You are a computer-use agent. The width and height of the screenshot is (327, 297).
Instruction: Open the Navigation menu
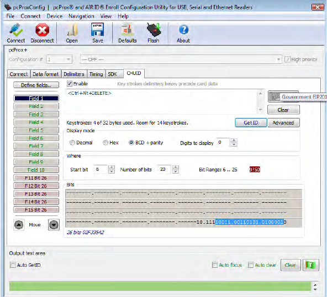(81, 16)
